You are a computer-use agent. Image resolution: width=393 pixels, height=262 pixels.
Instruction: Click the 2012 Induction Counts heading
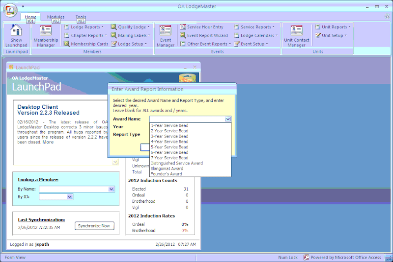point(153,181)
